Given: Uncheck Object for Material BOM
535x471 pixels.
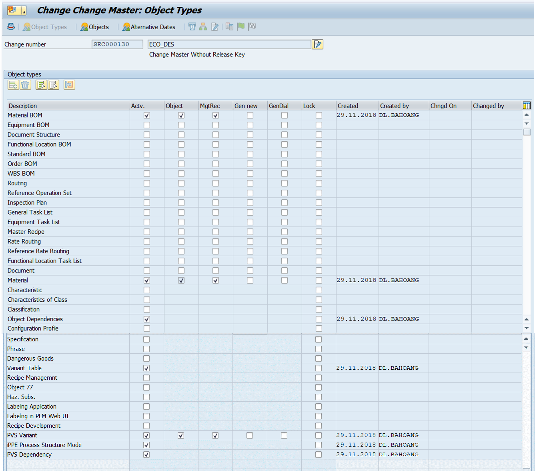Looking at the screenshot, I should 181,115.
